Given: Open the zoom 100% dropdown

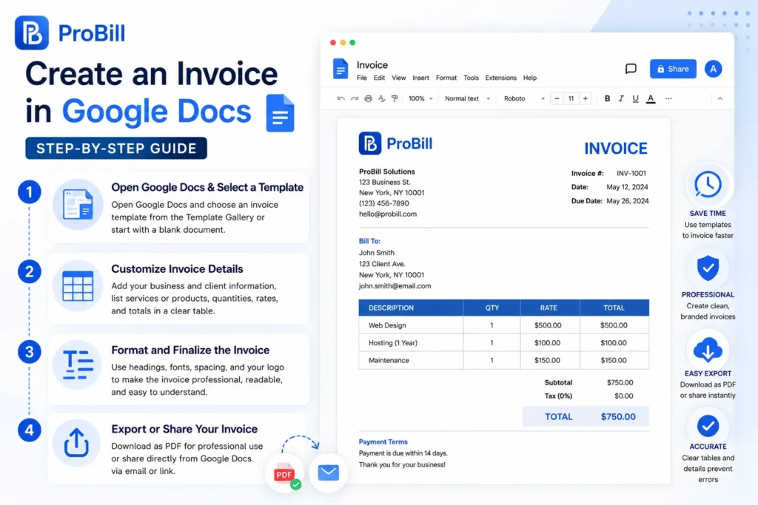Looking at the screenshot, I should pyautogui.click(x=420, y=98).
